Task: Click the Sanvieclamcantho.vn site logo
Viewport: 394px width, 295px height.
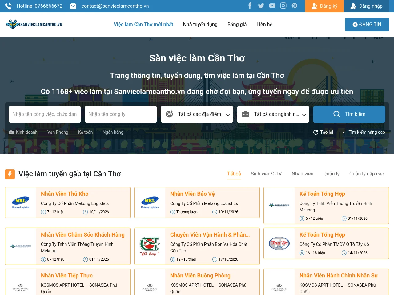Action: coord(34,24)
